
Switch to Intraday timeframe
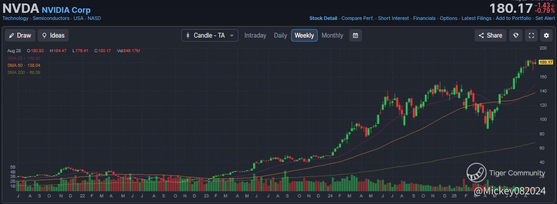pos(255,35)
